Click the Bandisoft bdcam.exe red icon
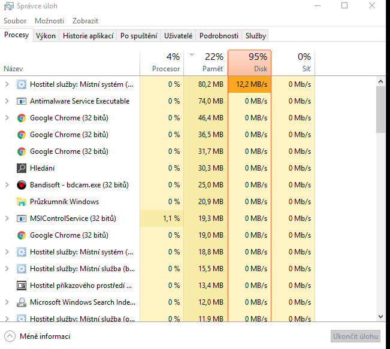The width and height of the screenshot is (390, 349). [22, 185]
